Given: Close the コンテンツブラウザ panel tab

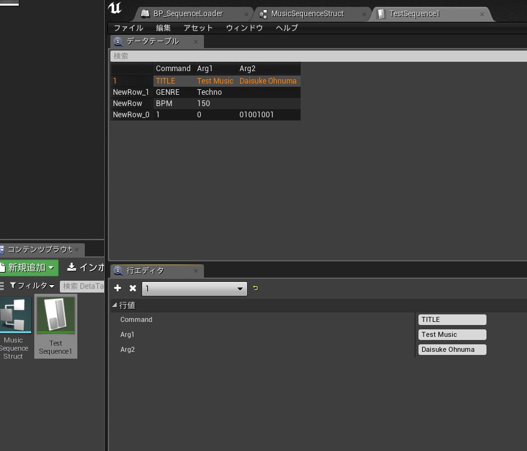Looking at the screenshot, I should point(77,250).
